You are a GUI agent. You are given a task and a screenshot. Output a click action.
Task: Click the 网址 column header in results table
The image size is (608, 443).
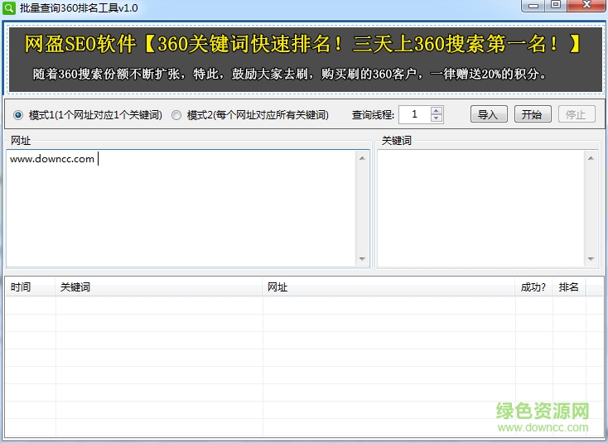(389, 287)
